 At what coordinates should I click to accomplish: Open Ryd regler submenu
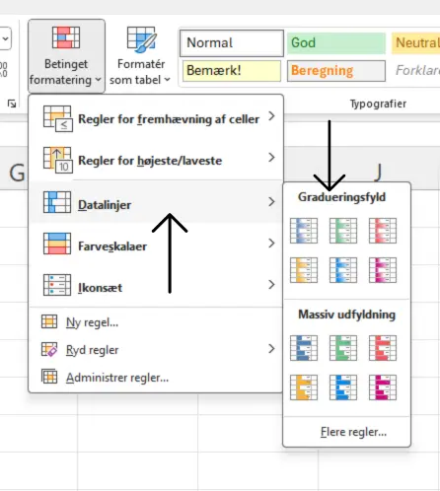pos(157,350)
